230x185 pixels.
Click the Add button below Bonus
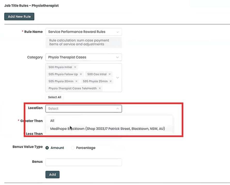pyautogui.click(x=52, y=174)
